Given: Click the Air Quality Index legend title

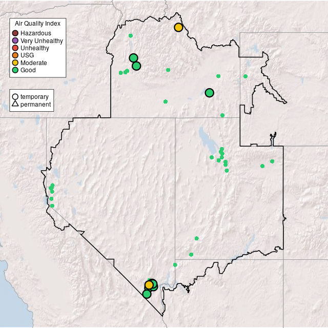Looking at the screenshot, I should click(x=38, y=24).
